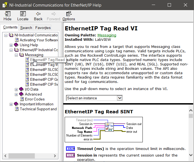The width and height of the screenshot is (194, 162).
Task: Click the topic icon beside first EthernetIP SLC50 entry
Action: (x=27, y=70)
